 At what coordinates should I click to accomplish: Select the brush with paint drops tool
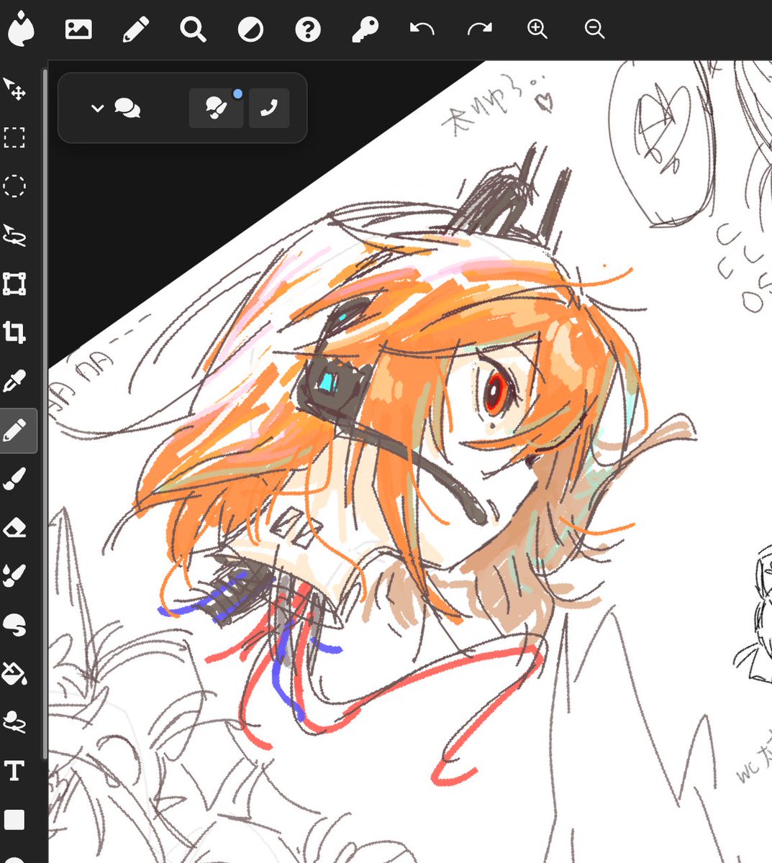pos(14,576)
